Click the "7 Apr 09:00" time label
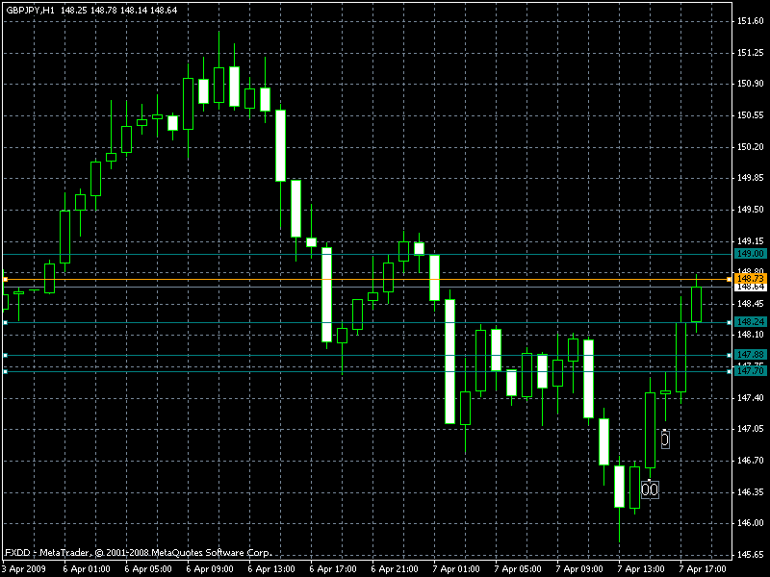Viewport: 770px width, 577px height. (579, 569)
